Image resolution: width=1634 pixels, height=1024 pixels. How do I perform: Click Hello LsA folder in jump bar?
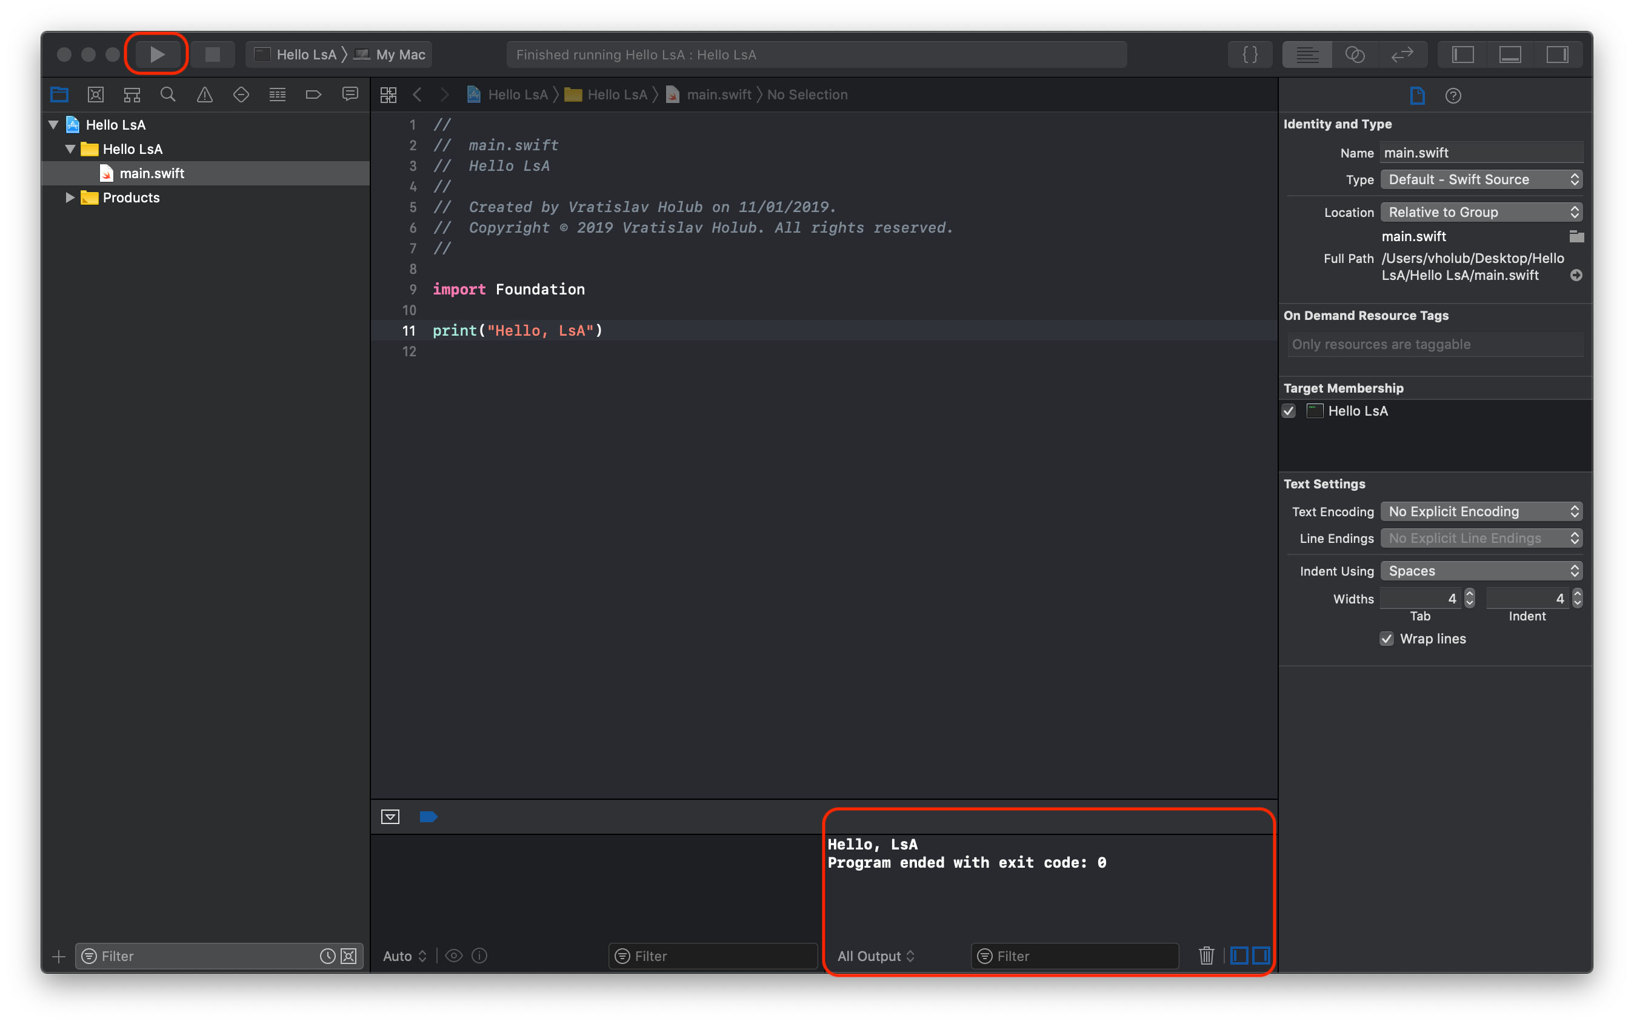606,95
